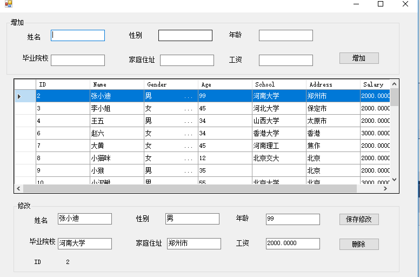This screenshot has width=420, height=277.
Task: Click the school cell 河北大学
Action: tap(279, 108)
